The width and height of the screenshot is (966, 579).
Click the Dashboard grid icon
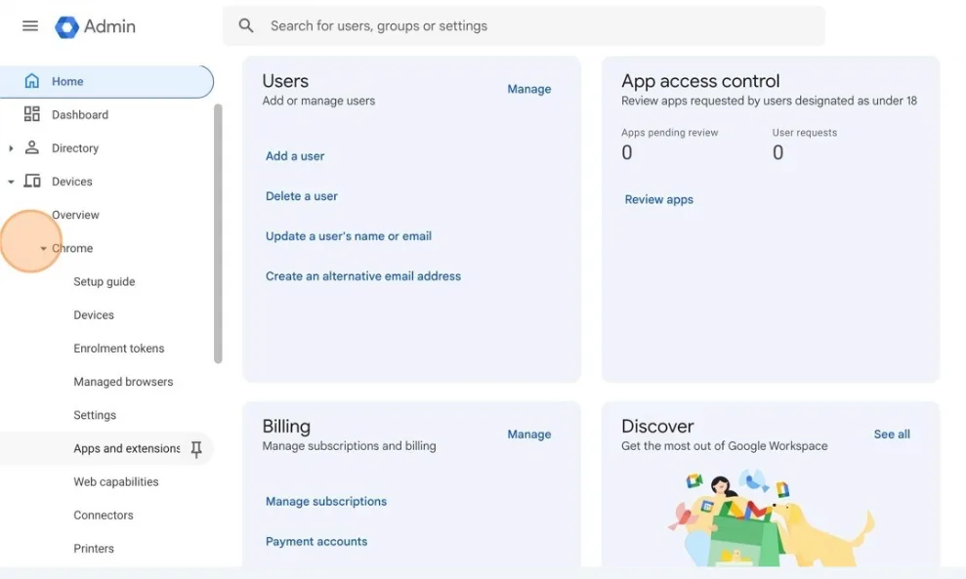pos(32,114)
